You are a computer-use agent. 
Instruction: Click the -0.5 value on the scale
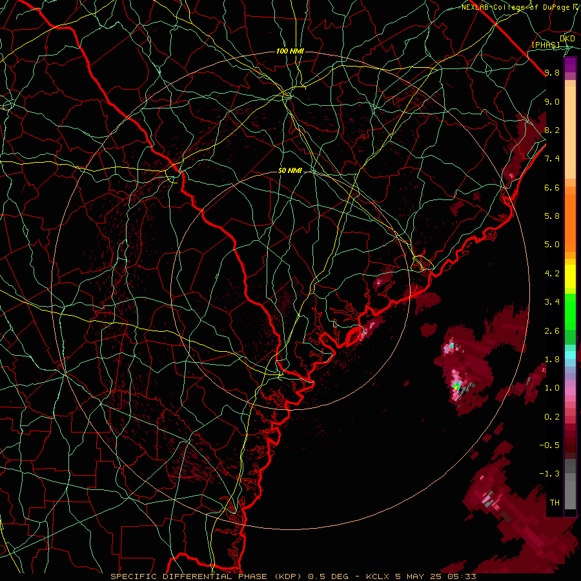pos(549,445)
